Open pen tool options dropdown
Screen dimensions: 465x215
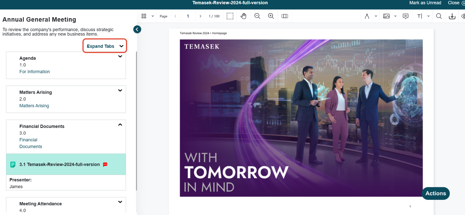coord(376,16)
